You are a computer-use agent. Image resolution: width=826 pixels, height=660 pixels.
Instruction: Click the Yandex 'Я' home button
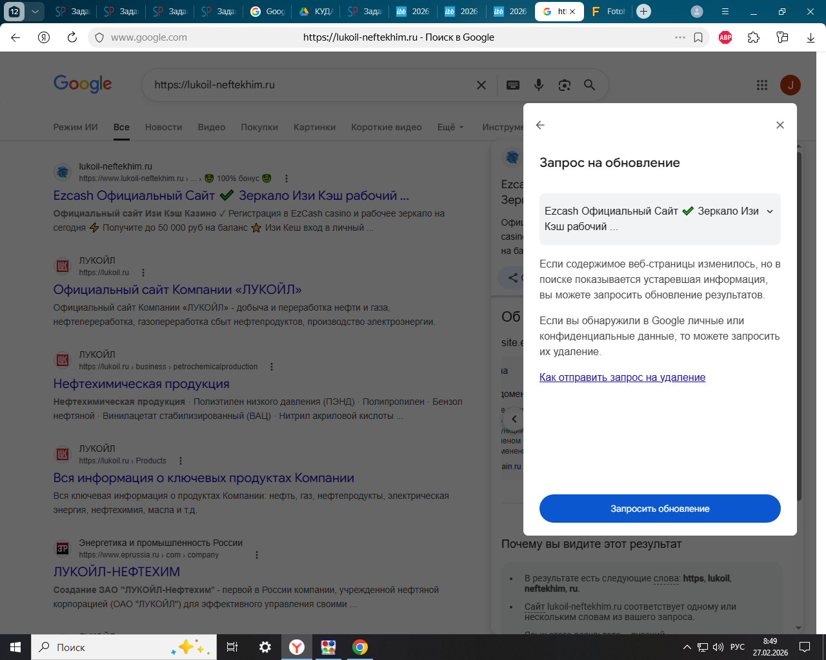click(44, 37)
